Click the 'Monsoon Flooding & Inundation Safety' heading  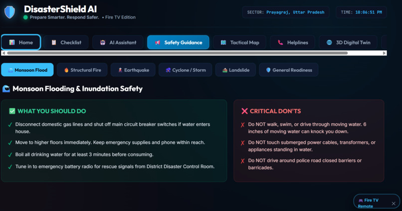[x=77, y=89]
